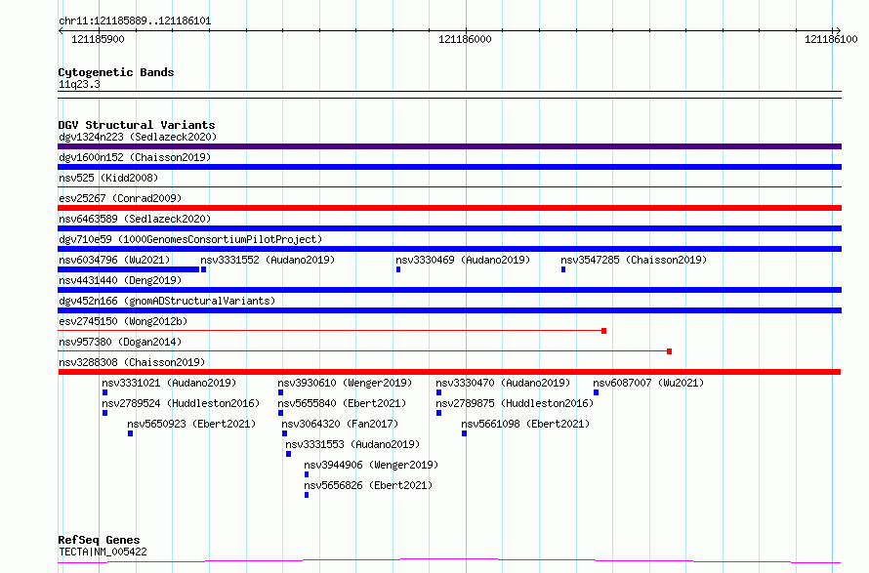869x573 pixels.
Task: Click the TECTA|NM_005422 gene label
Action: pyautogui.click(x=103, y=552)
